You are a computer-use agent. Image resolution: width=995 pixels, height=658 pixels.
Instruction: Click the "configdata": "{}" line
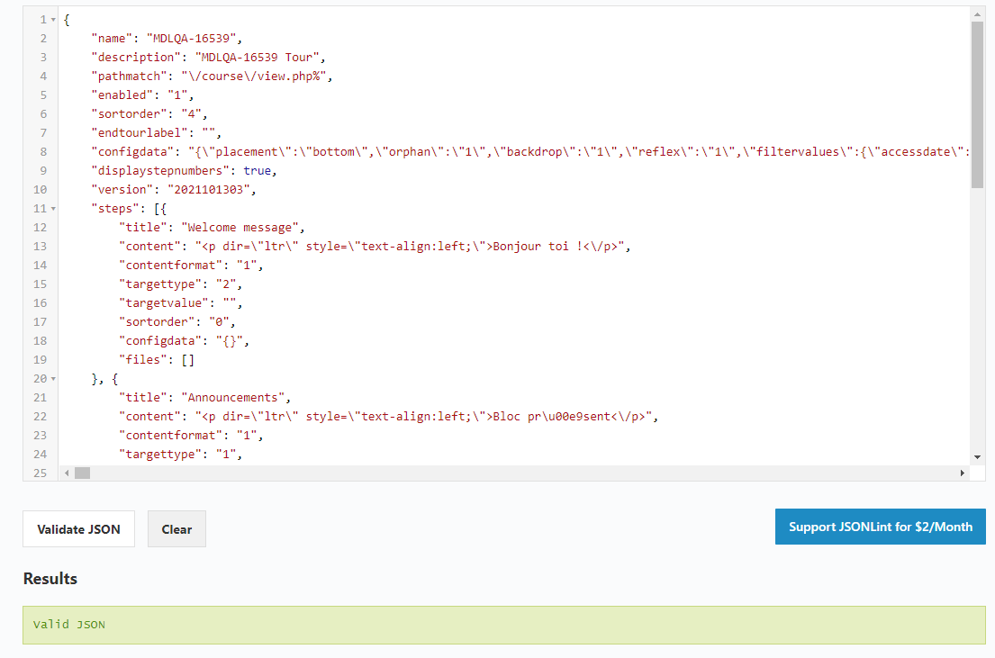pos(184,341)
